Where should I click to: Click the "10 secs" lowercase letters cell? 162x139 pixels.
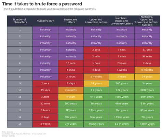(71, 63)
